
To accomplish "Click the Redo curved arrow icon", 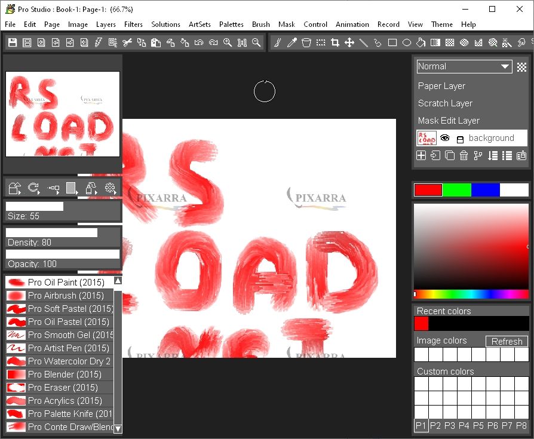I will (213, 42).
